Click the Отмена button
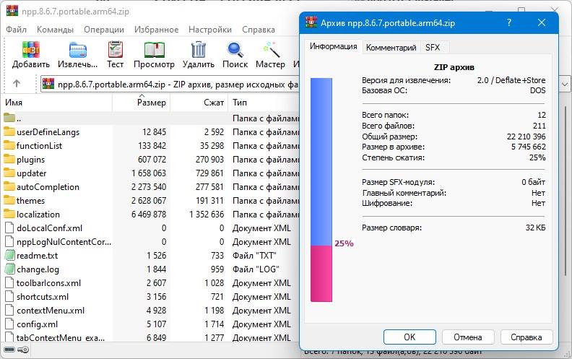Viewport: 572px width, 359px height. pyautogui.click(x=468, y=337)
